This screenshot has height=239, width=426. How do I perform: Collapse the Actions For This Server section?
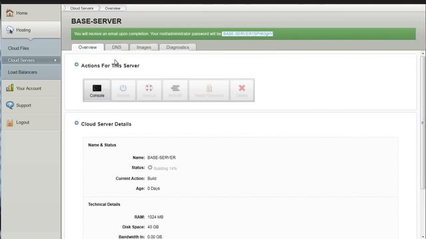pos(77,64)
